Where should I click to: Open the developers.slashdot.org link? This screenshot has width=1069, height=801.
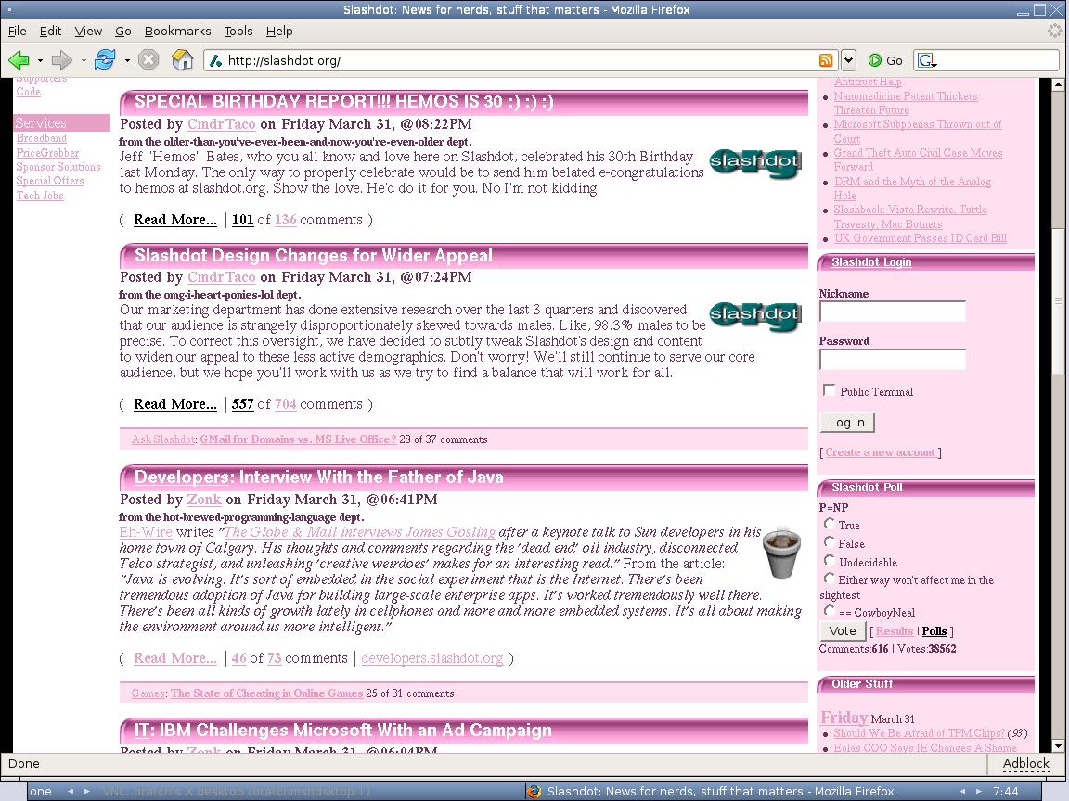pos(432,658)
